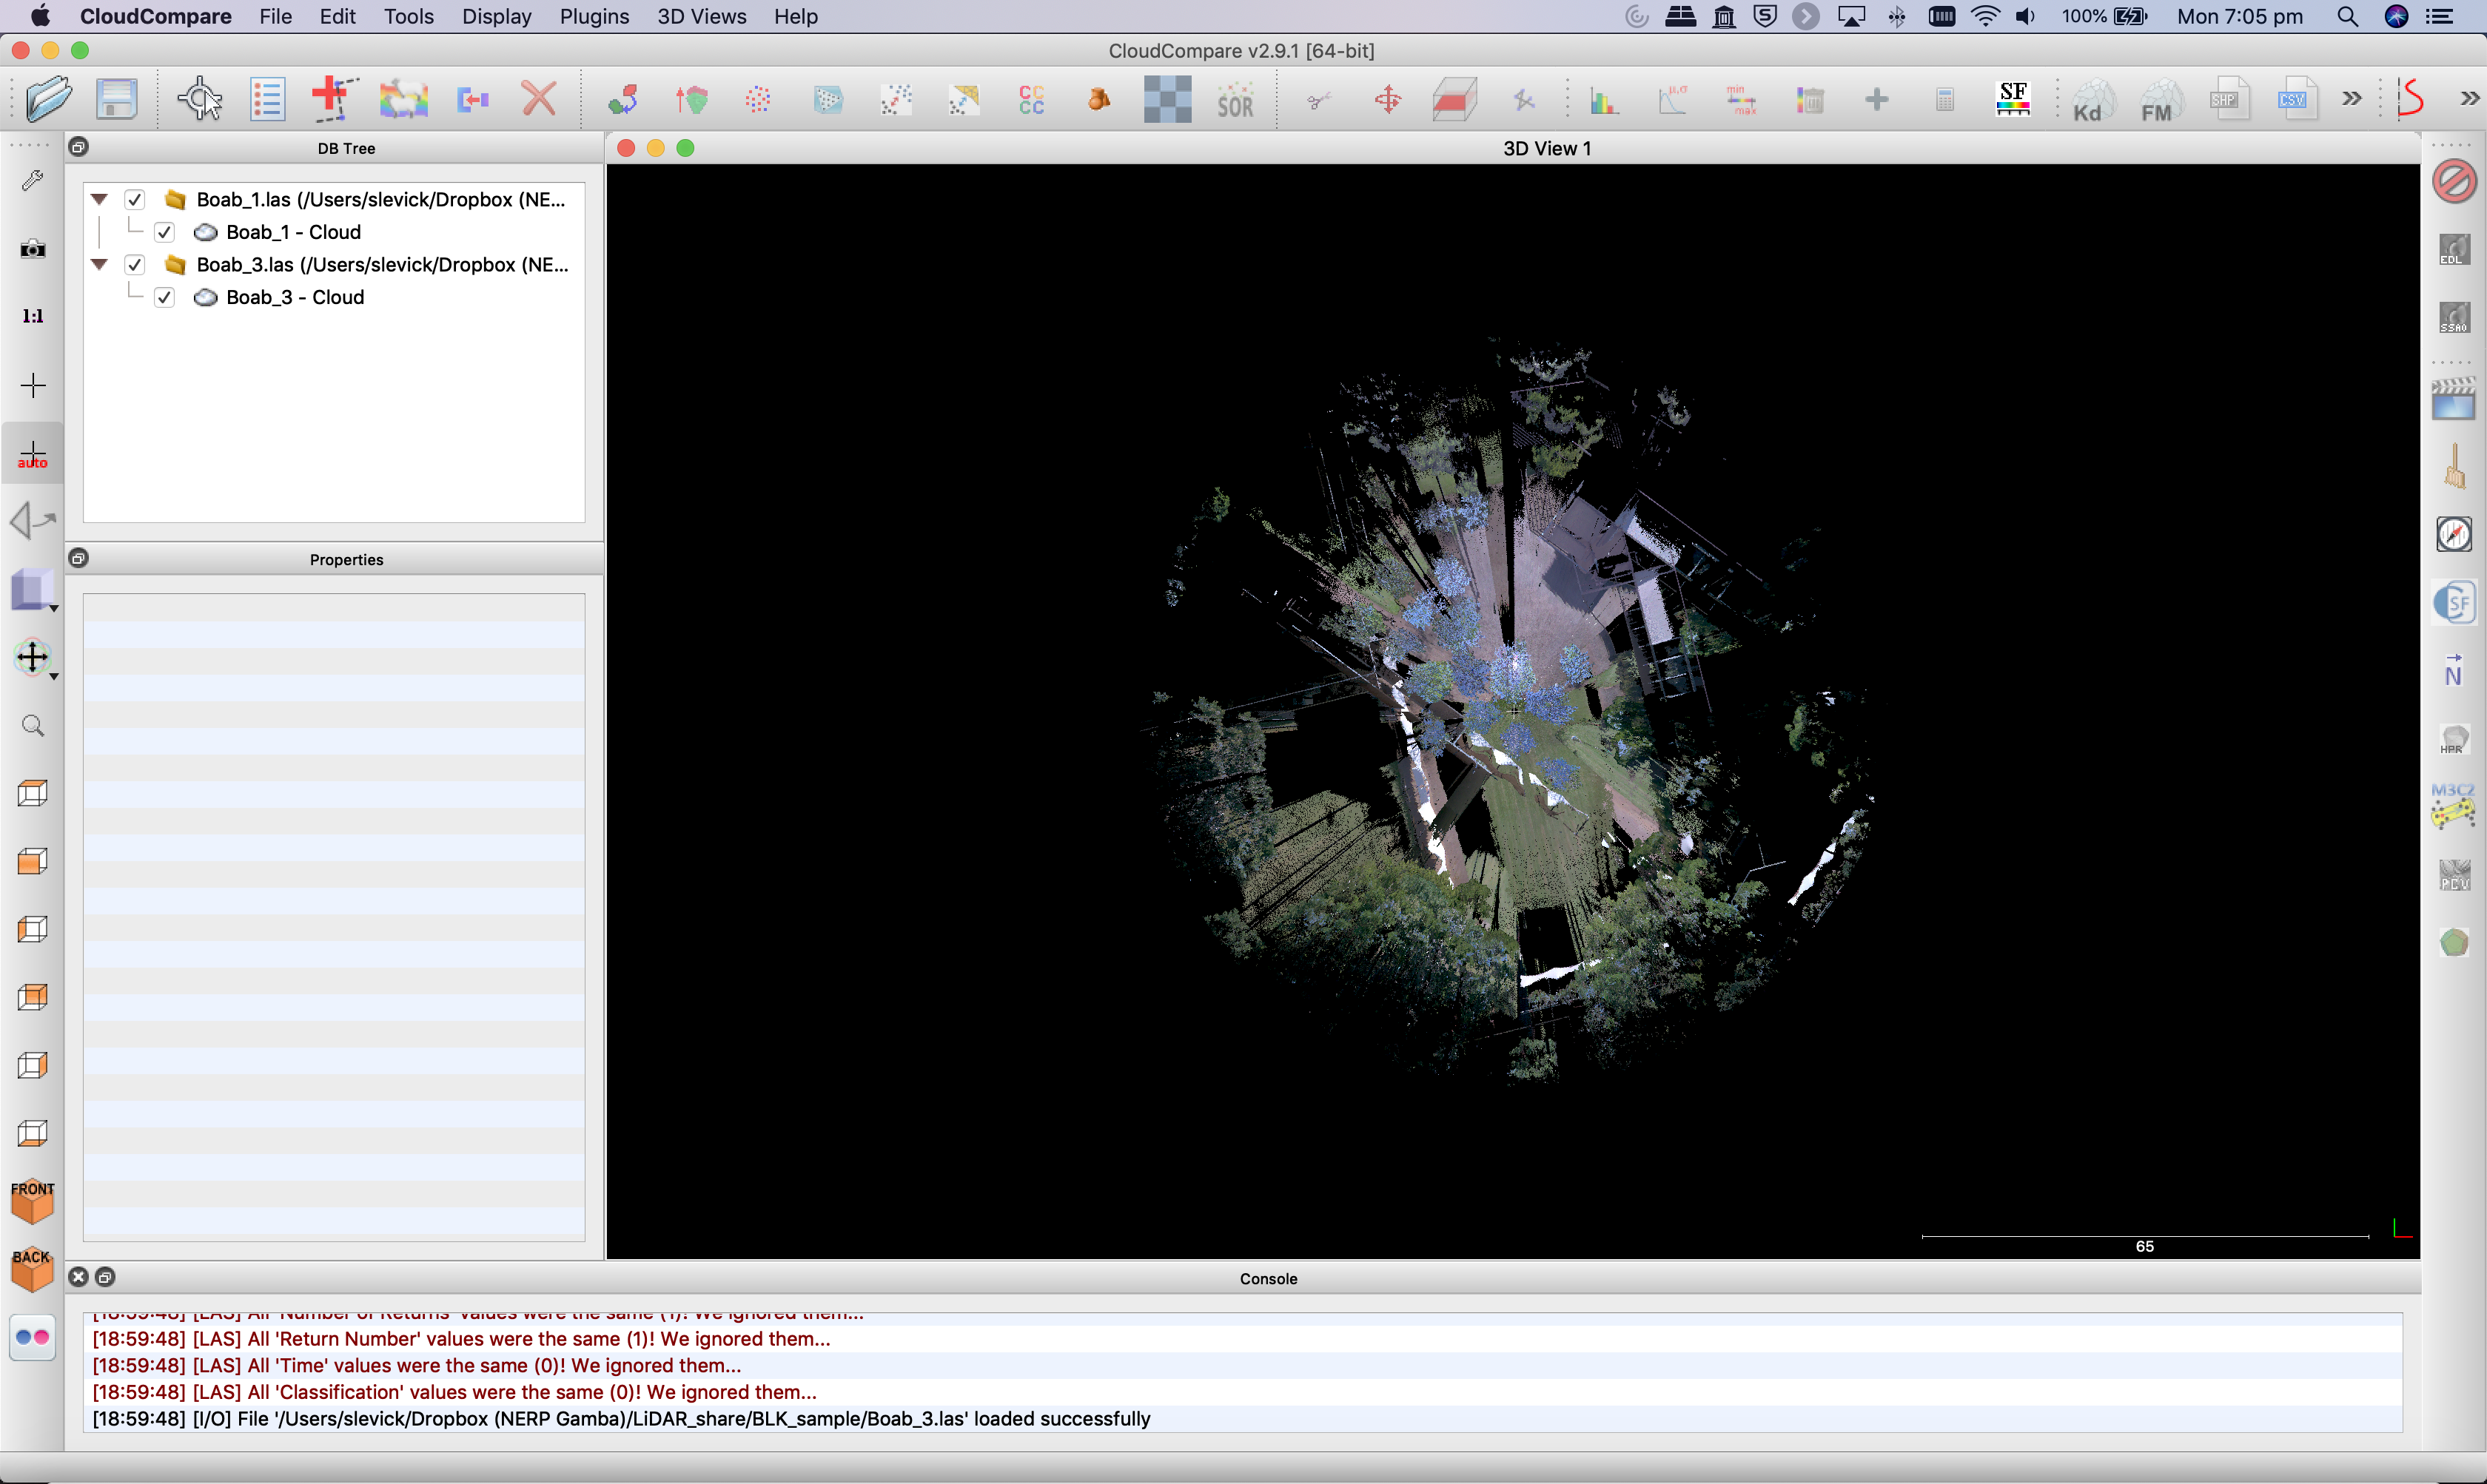The image size is (2487, 1484).
Task: Click the min/max filter by value icon
Action: point(1742,99)
